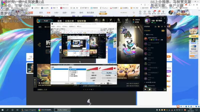Open the crafting hammer icon in League client
The height and width of the screenshot is (112, 200).
click(111, 20)
